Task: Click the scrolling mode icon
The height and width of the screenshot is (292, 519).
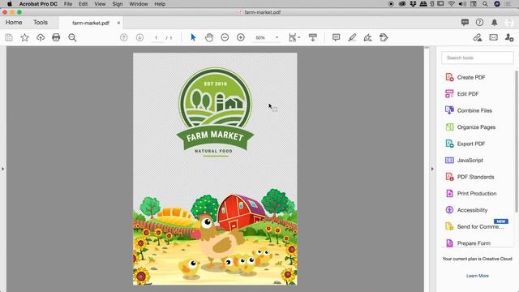Action: [x=313, y=37]
